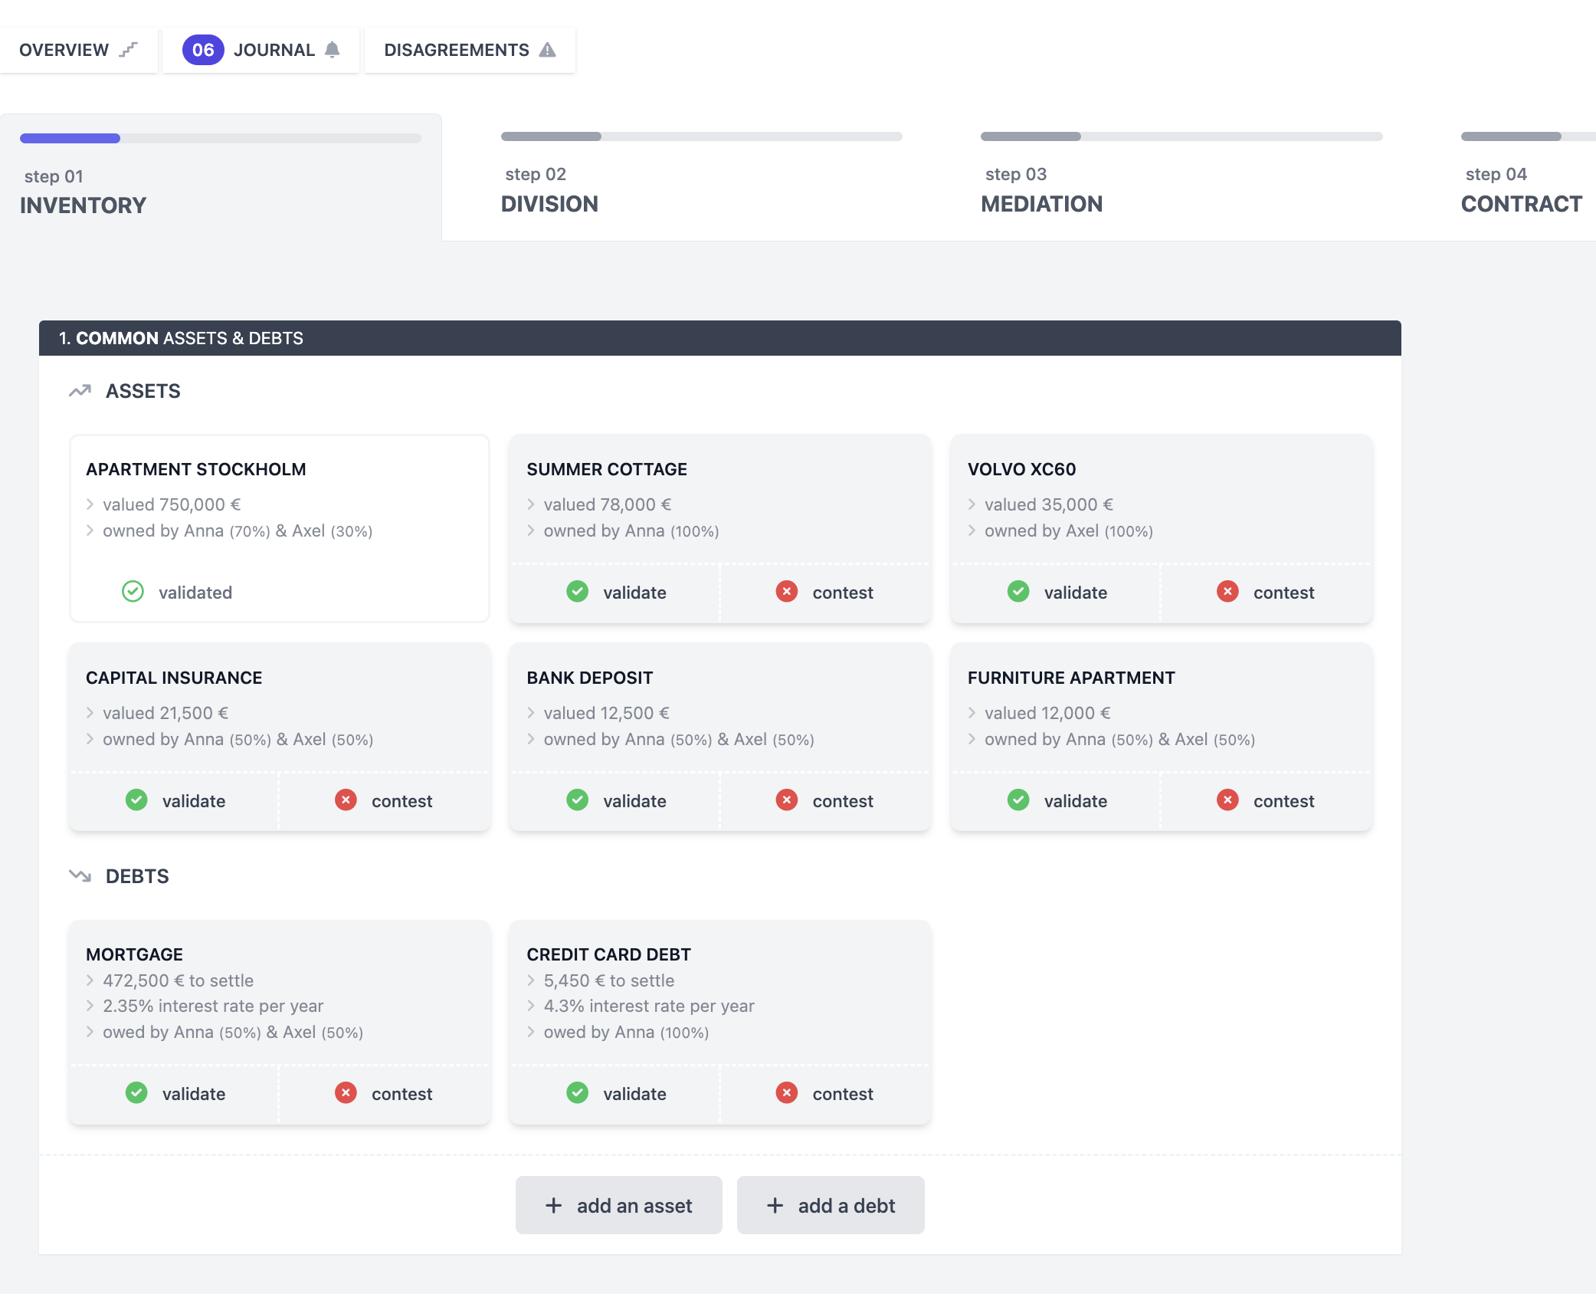
Task: Go to step 03 Mediation
Action: (1181, 176)
